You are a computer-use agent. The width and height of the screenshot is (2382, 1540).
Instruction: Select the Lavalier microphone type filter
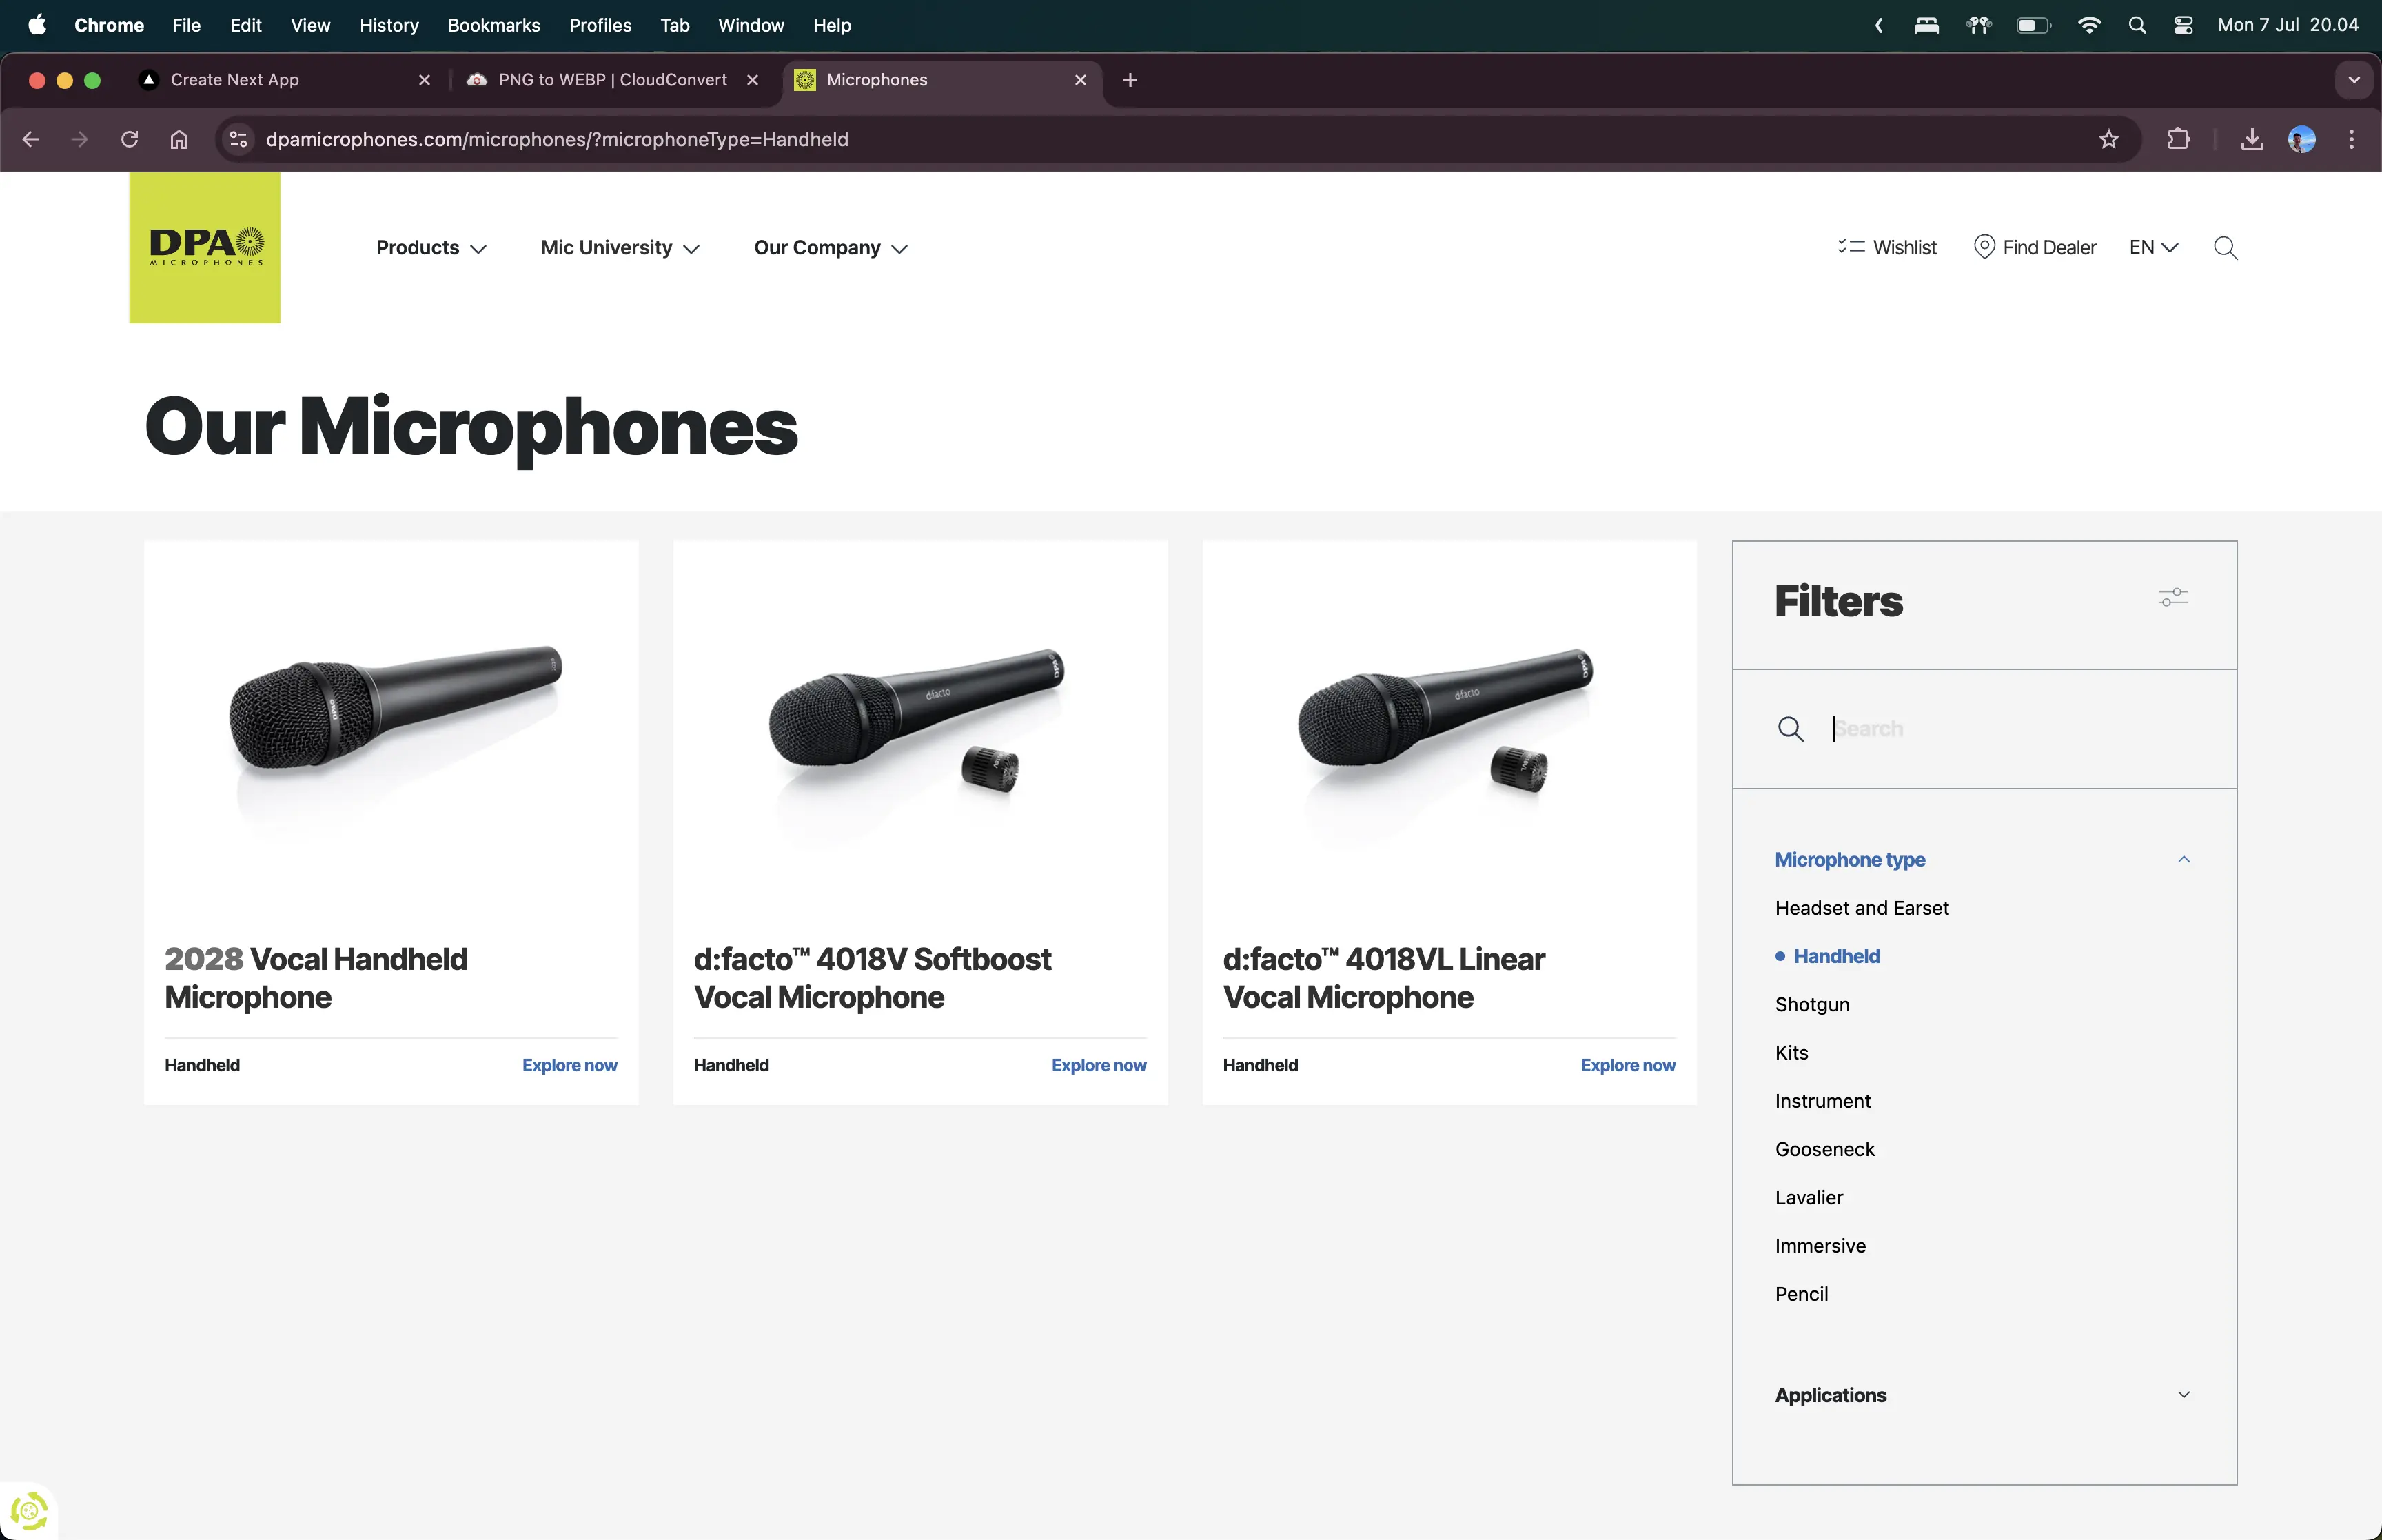point(1809,1197)
